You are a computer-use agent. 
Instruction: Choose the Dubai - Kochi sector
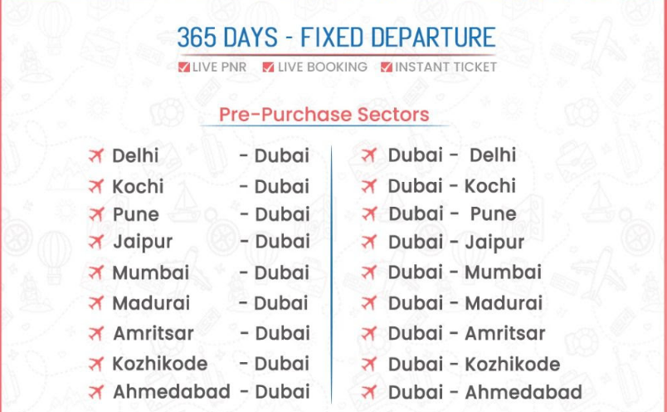(452, 186)
